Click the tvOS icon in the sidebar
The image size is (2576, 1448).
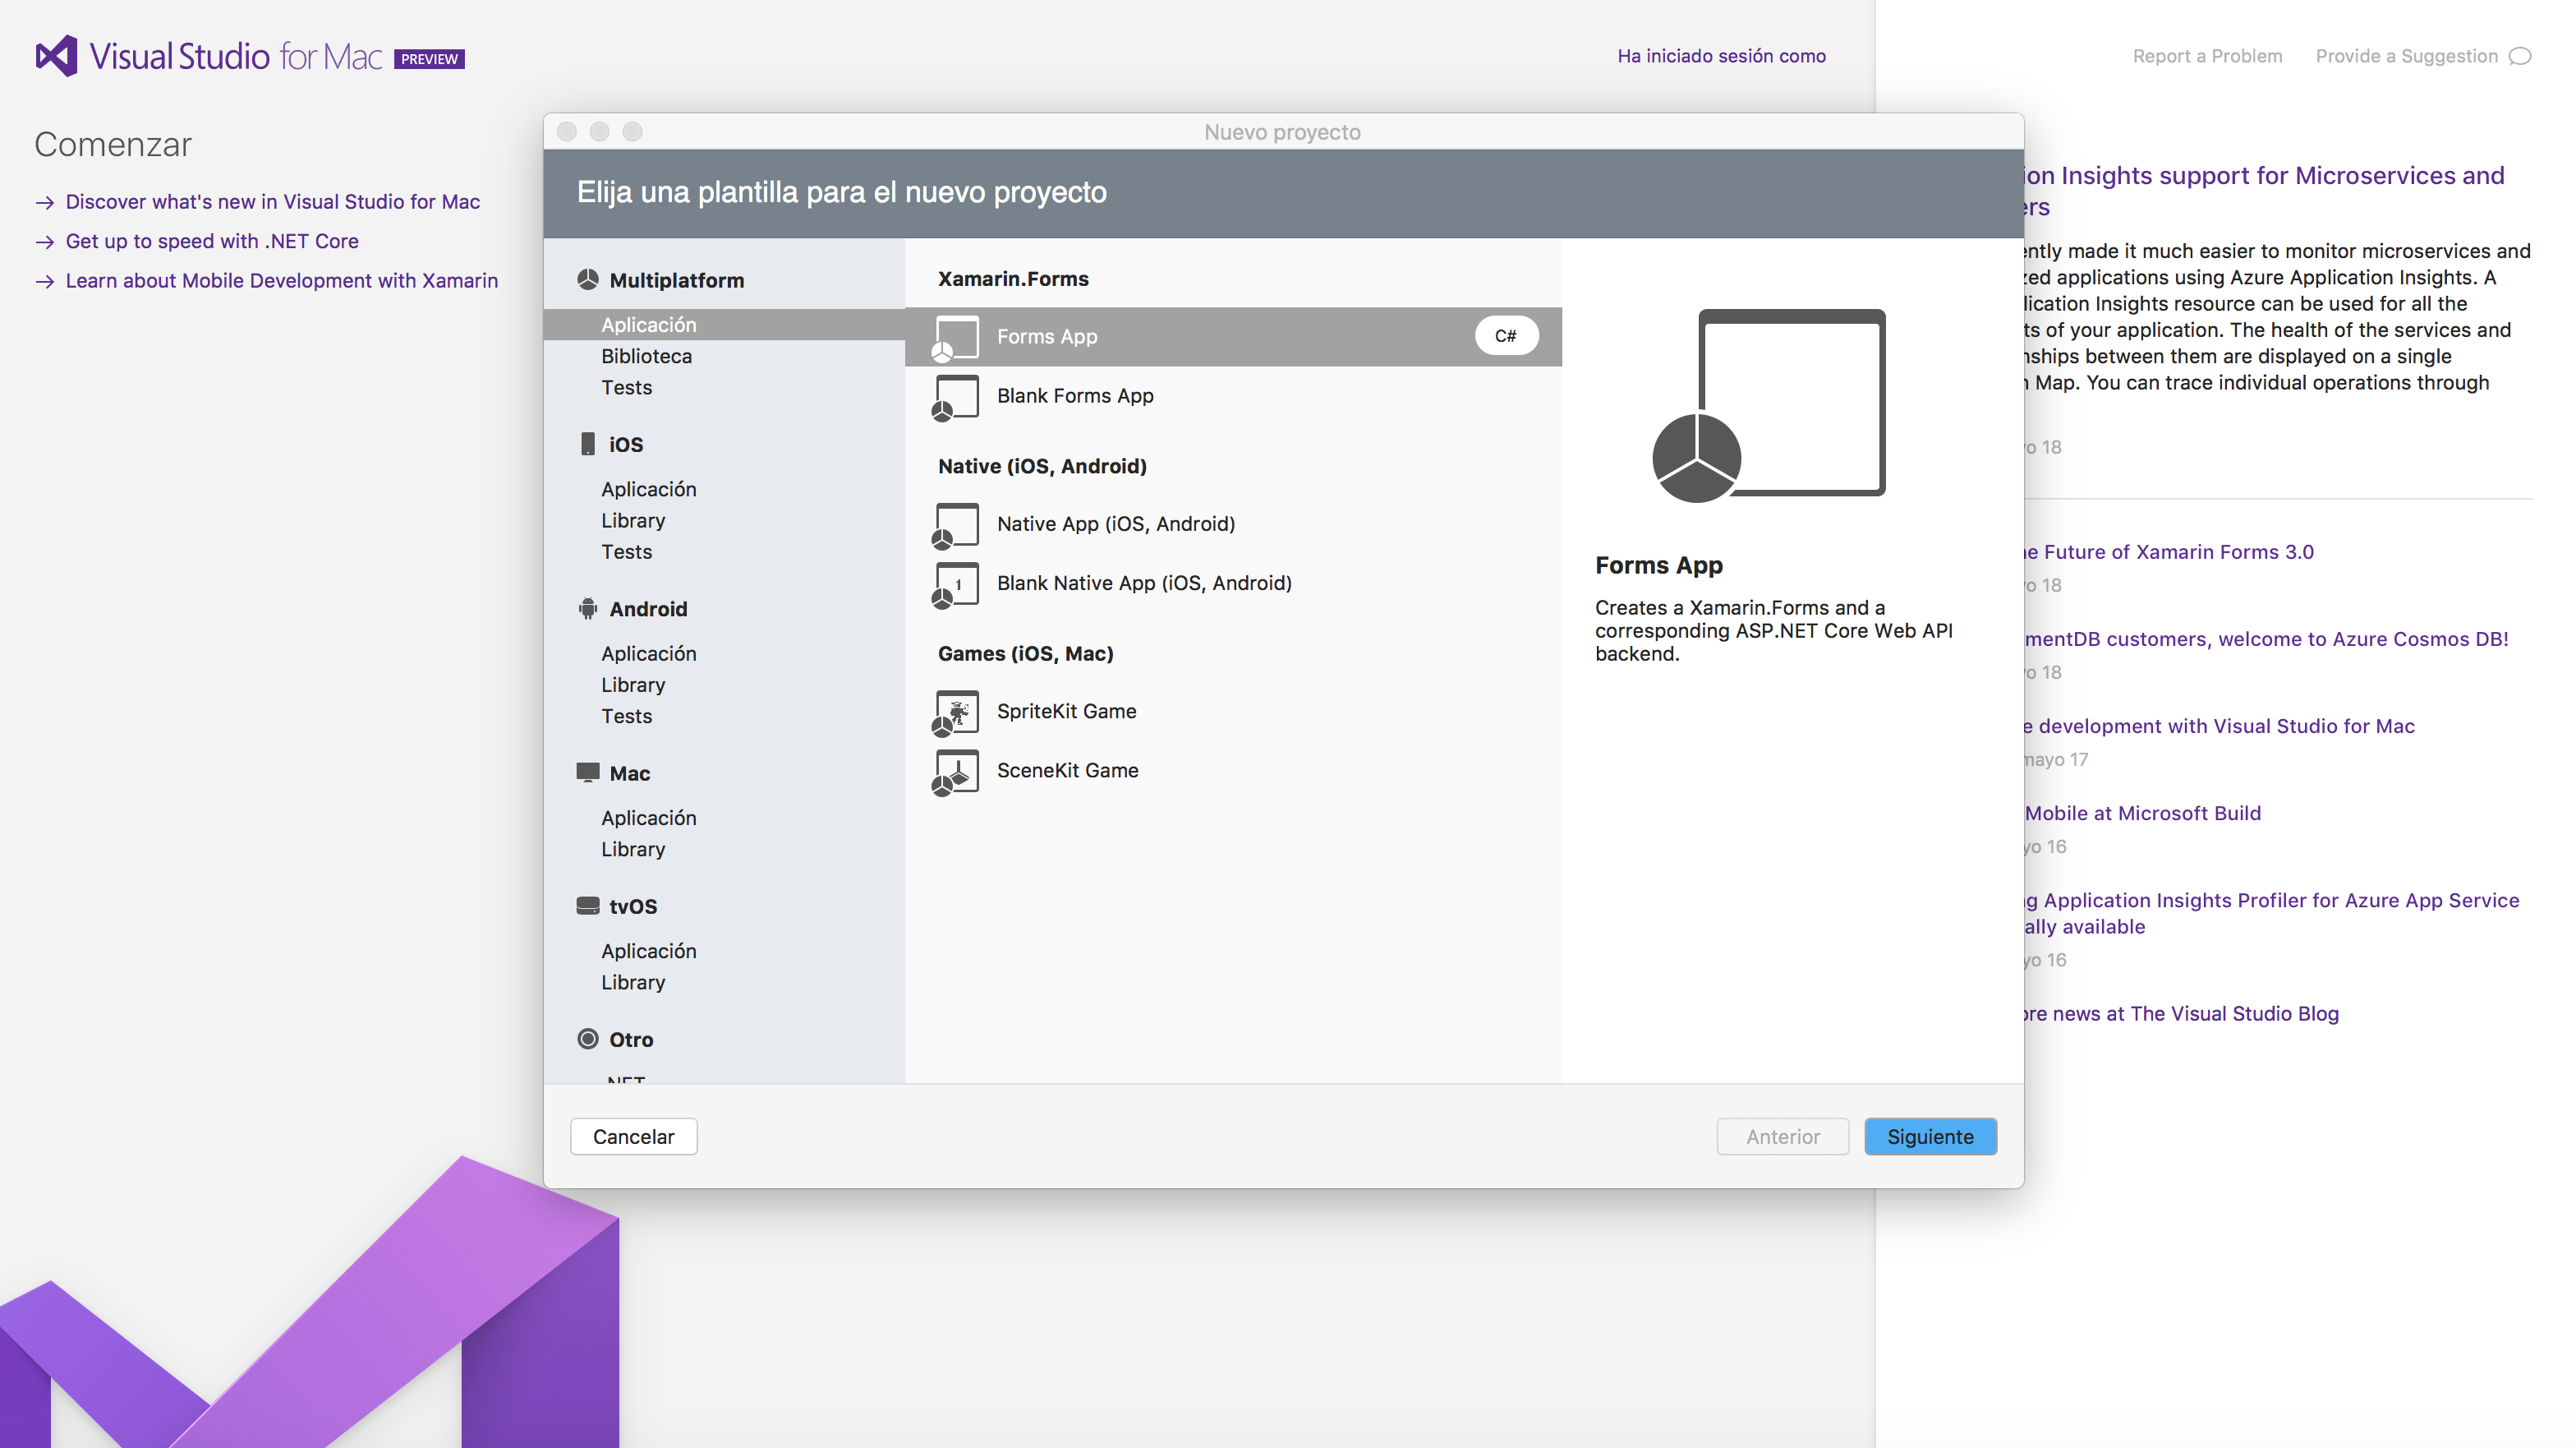(x=588, y=905)
